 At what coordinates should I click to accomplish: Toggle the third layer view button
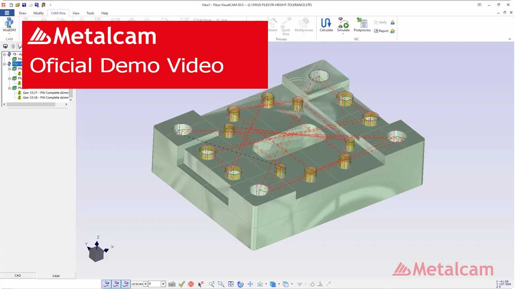click(x=126, y=284)
